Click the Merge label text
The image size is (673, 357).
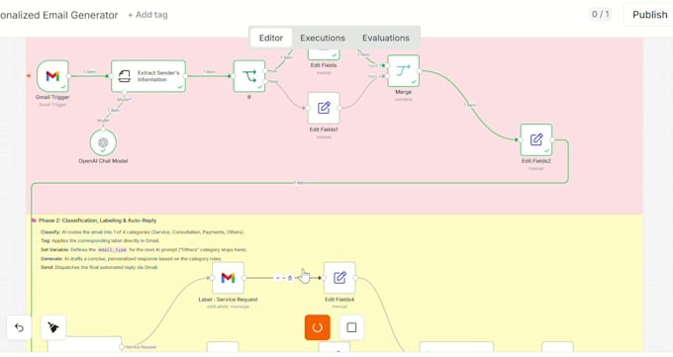click(x=403, y=92)
